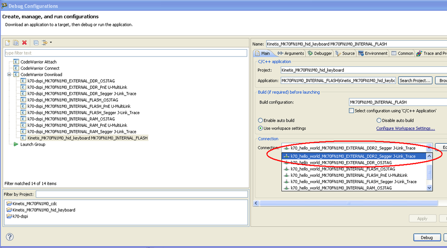447x248 pixels.
Task: Open the Source tab
Action: point(345,53)
